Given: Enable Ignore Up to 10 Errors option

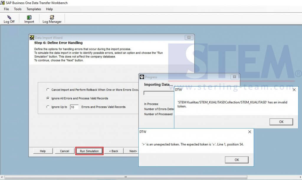Looking at the screenshot, I should tap(47, 107).
